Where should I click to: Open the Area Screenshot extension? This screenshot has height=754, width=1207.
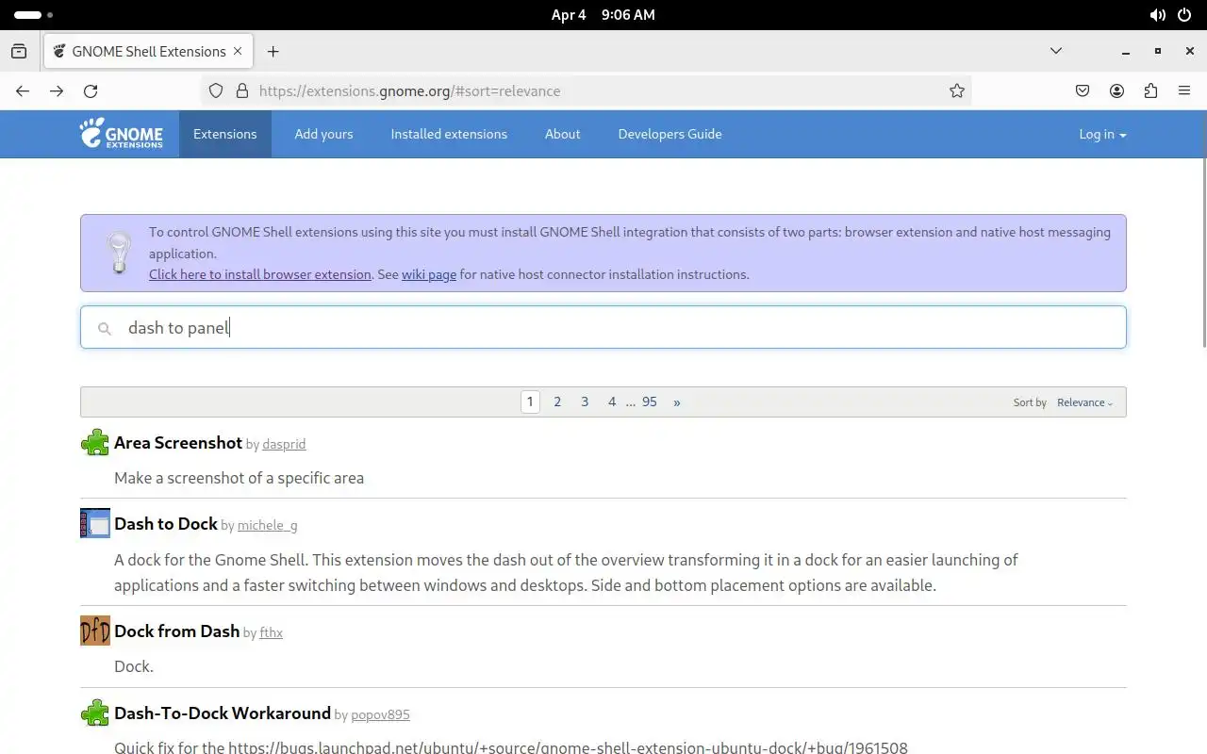178,442
